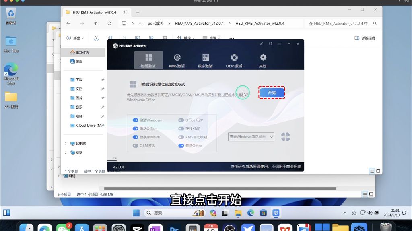The width and height of the screenshot is (412, 231).
Task: Click the pd+激活 breadcrumb segment
Action: point(155,23)
